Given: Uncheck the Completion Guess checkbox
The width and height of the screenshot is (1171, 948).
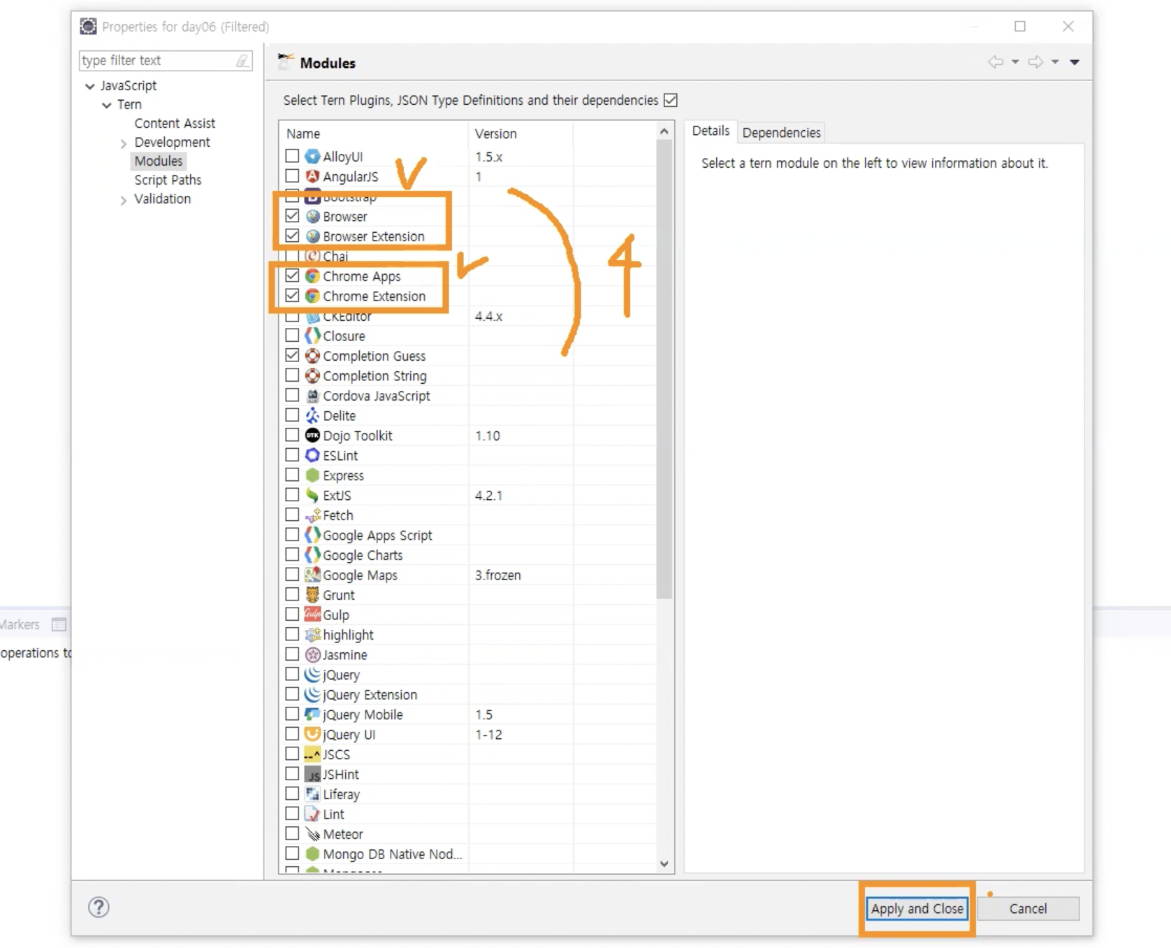Looking at the screenshot, I should pyautogui.click(x=292, y=355).
